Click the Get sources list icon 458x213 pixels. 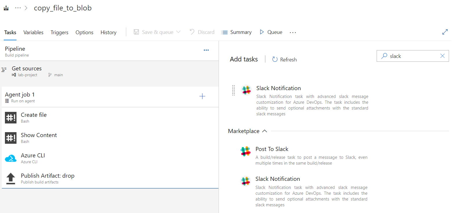click(4, 70)
